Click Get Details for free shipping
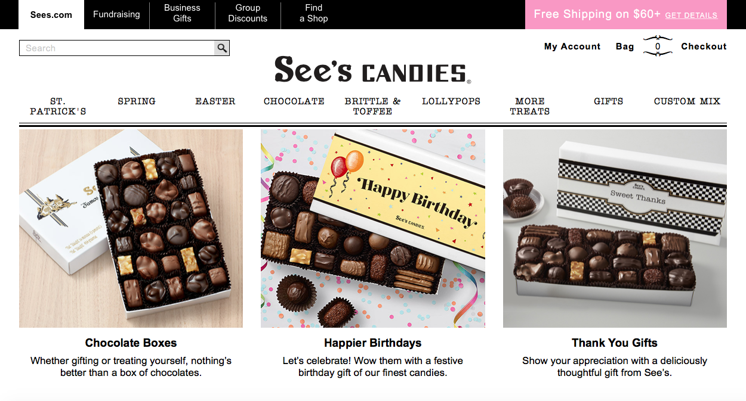Viewport: 746px width, 401px height. pyautogui.click(x=691, y=15)
